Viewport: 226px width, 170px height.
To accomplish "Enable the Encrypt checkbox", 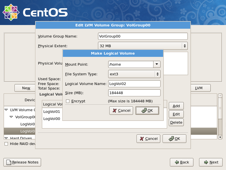I will click(68, 101).
